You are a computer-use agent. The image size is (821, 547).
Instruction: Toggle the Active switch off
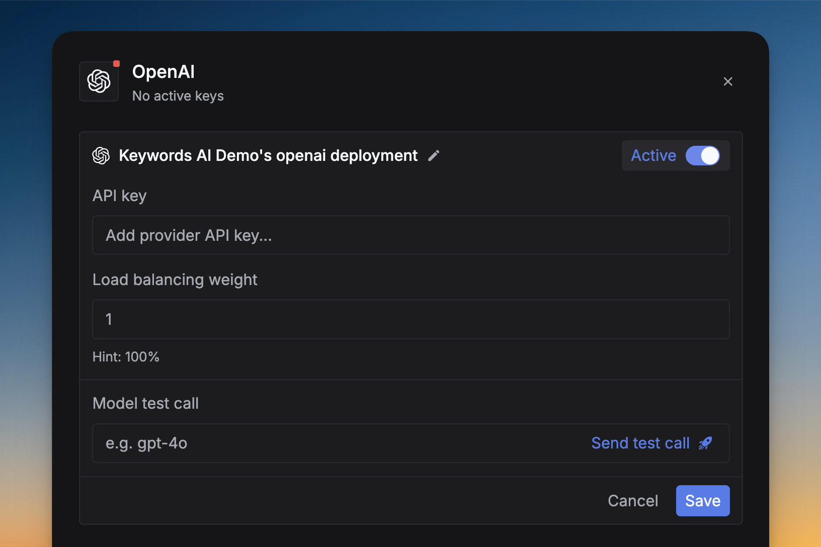[x=703, y=156]
